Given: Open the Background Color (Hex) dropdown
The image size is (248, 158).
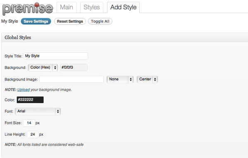Looking at the screenshot, I should (x=43, y=68).
